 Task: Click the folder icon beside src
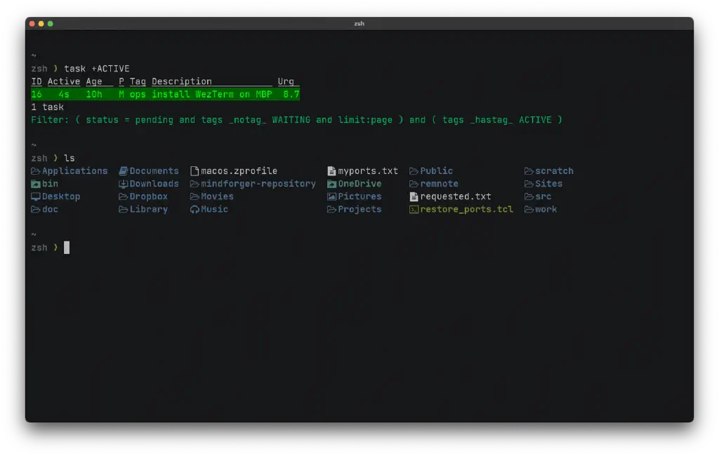pyautogui.click(x=529, y=196)
